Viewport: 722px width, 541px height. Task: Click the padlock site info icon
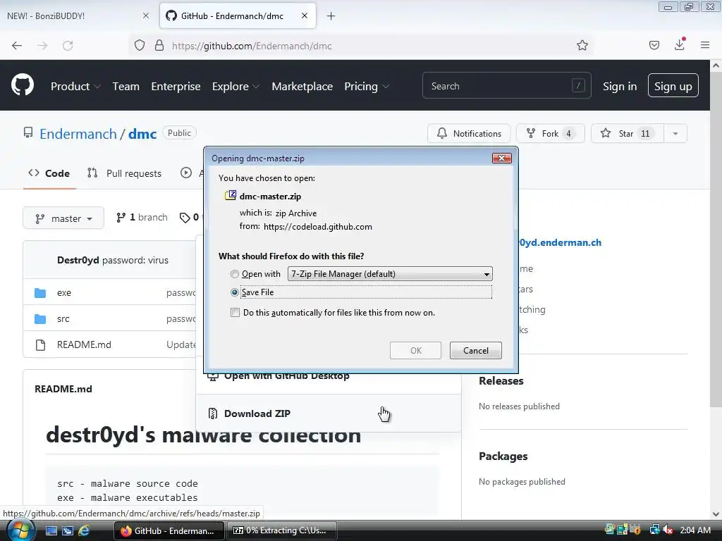coord(159,45)
